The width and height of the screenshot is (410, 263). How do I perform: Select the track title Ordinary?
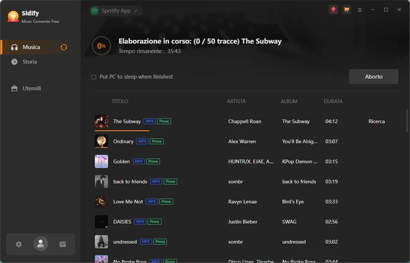tap(123, 141)
